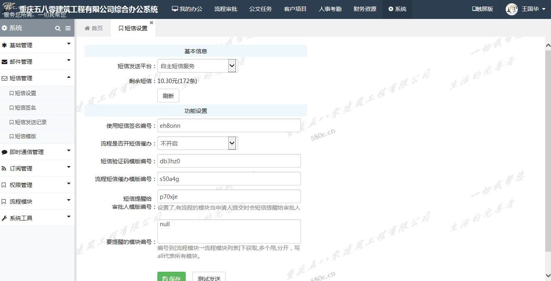Open the 短信发送平台 dropdown
Viewport: 551px width, 281px height.
pyautogui.click(x=197, y=66)
